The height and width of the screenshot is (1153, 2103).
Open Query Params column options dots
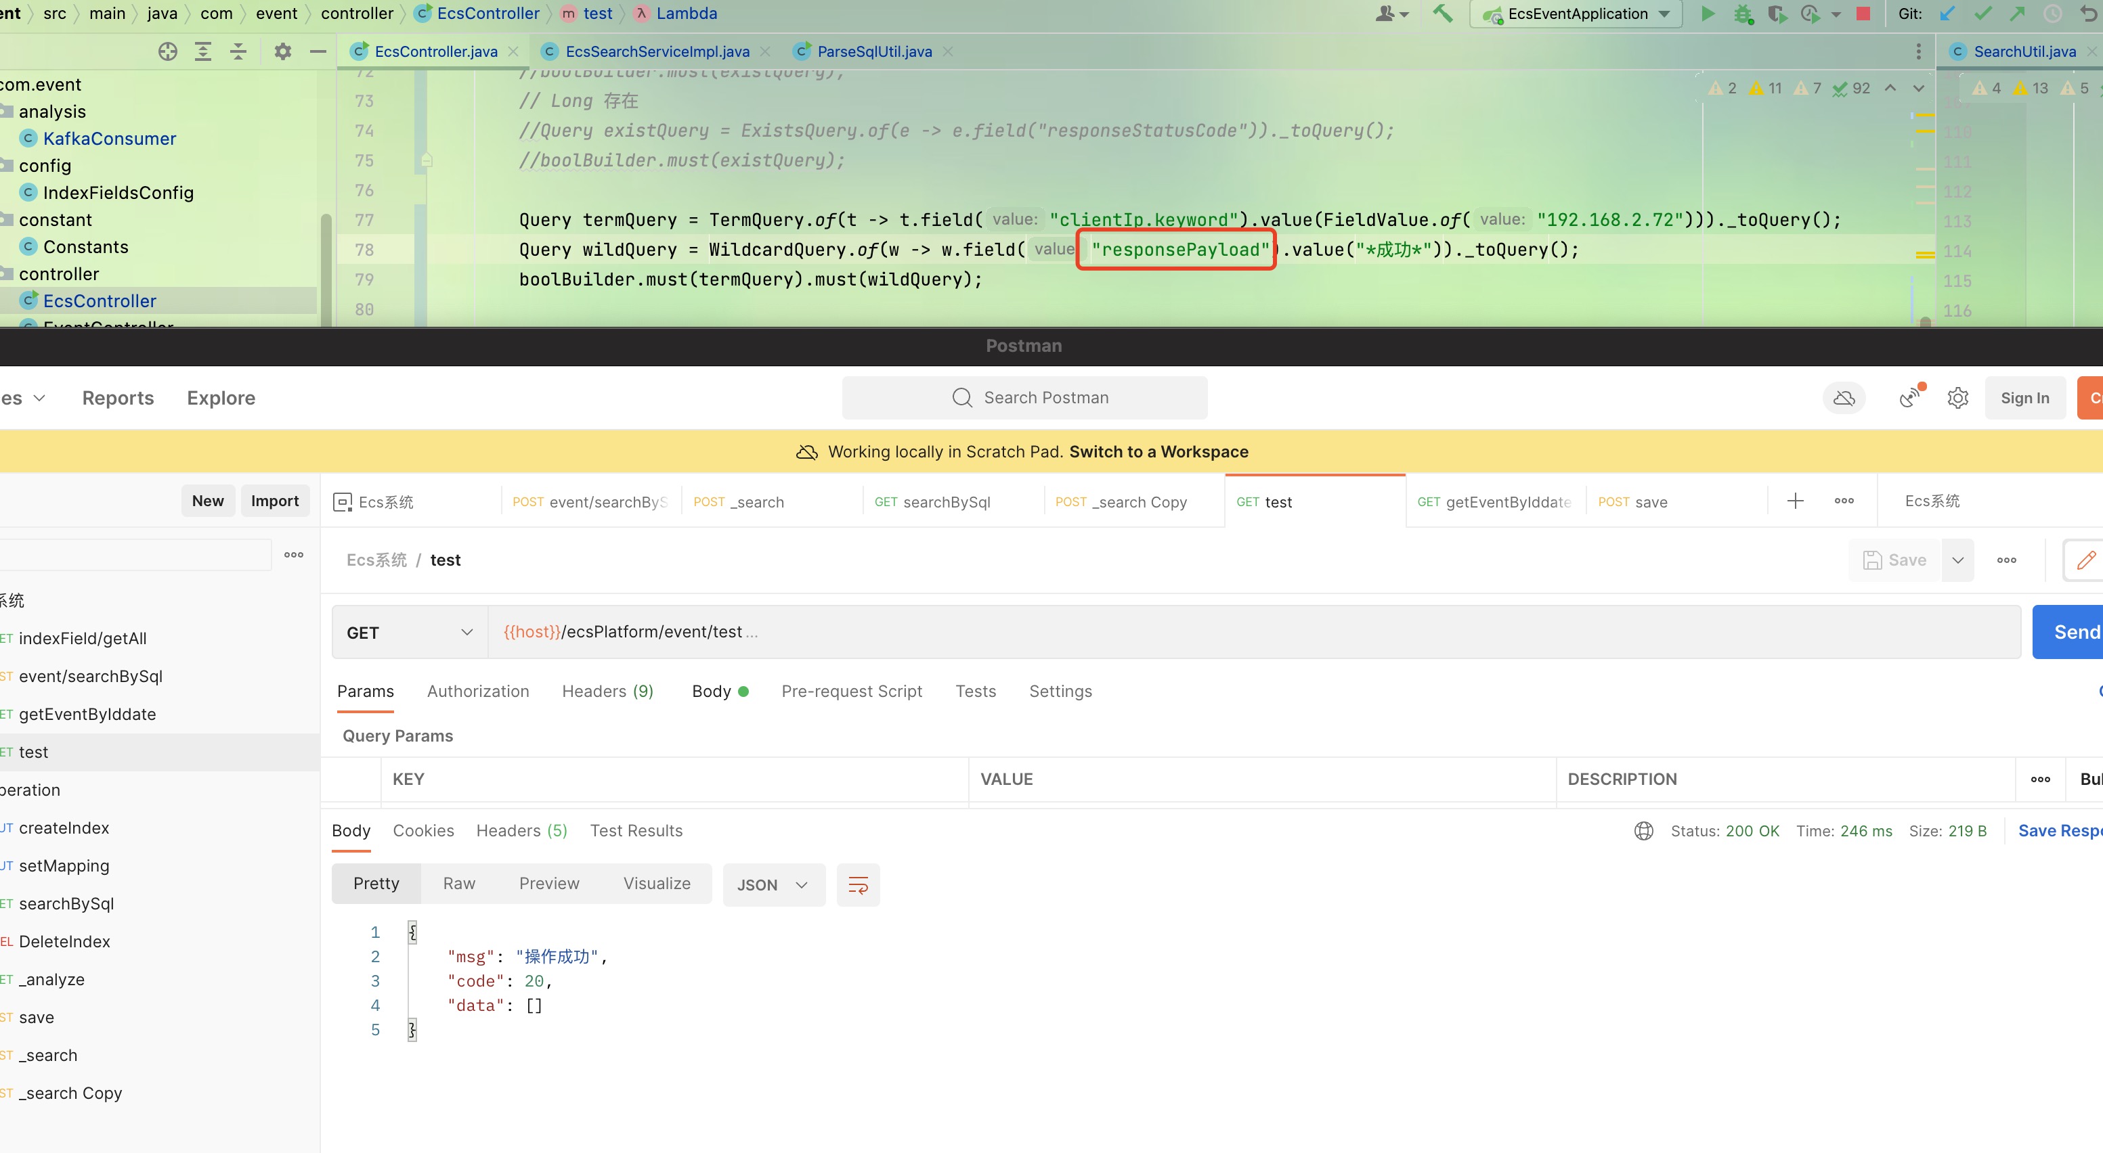click(x=2040, y=779)
